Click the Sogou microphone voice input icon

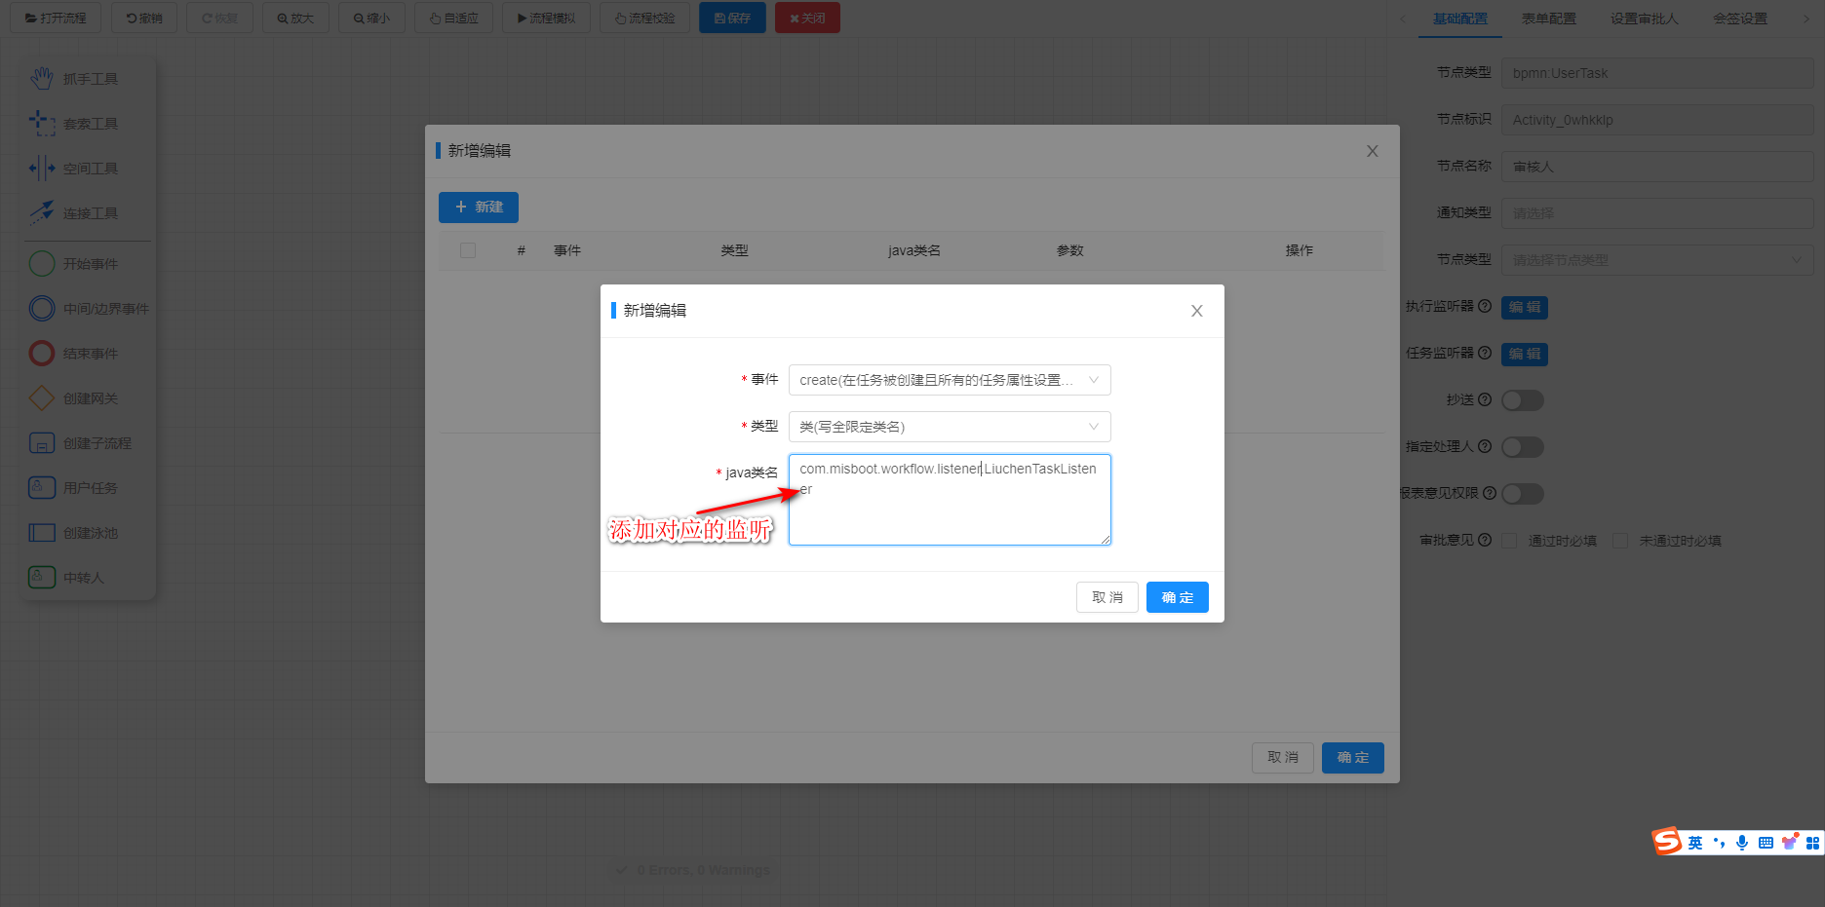tap(1742, 843)
